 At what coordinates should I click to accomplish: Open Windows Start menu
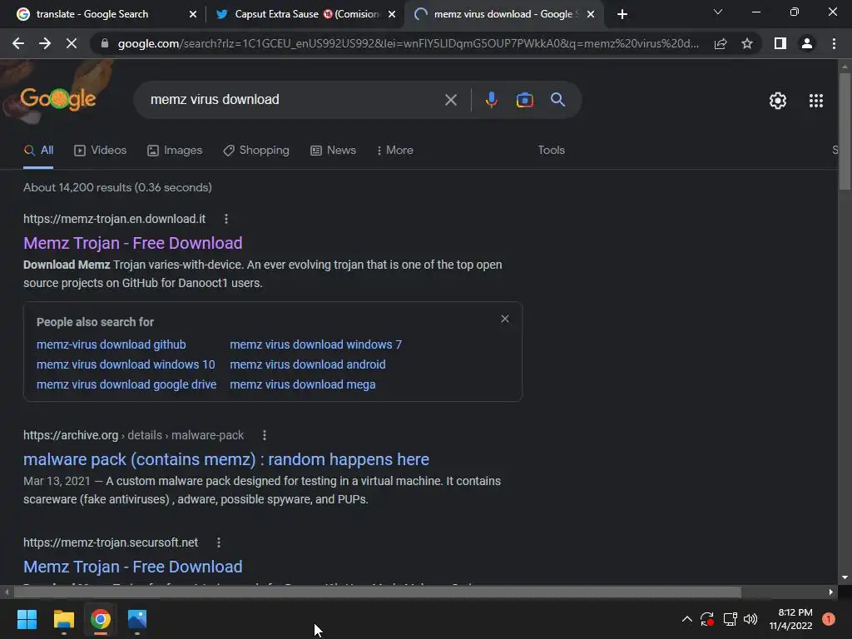[27, 619]
